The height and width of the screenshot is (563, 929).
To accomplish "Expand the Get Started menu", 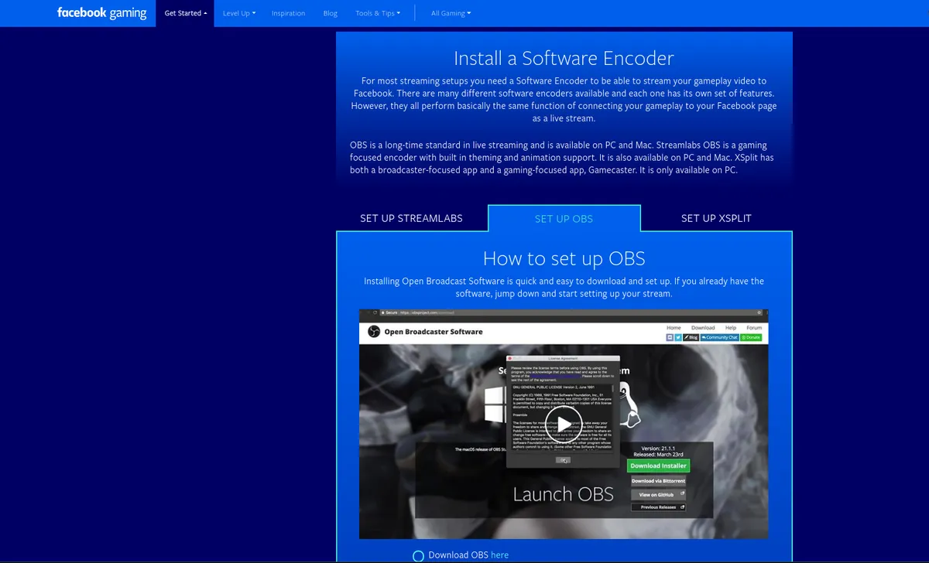I will [186, 13].
